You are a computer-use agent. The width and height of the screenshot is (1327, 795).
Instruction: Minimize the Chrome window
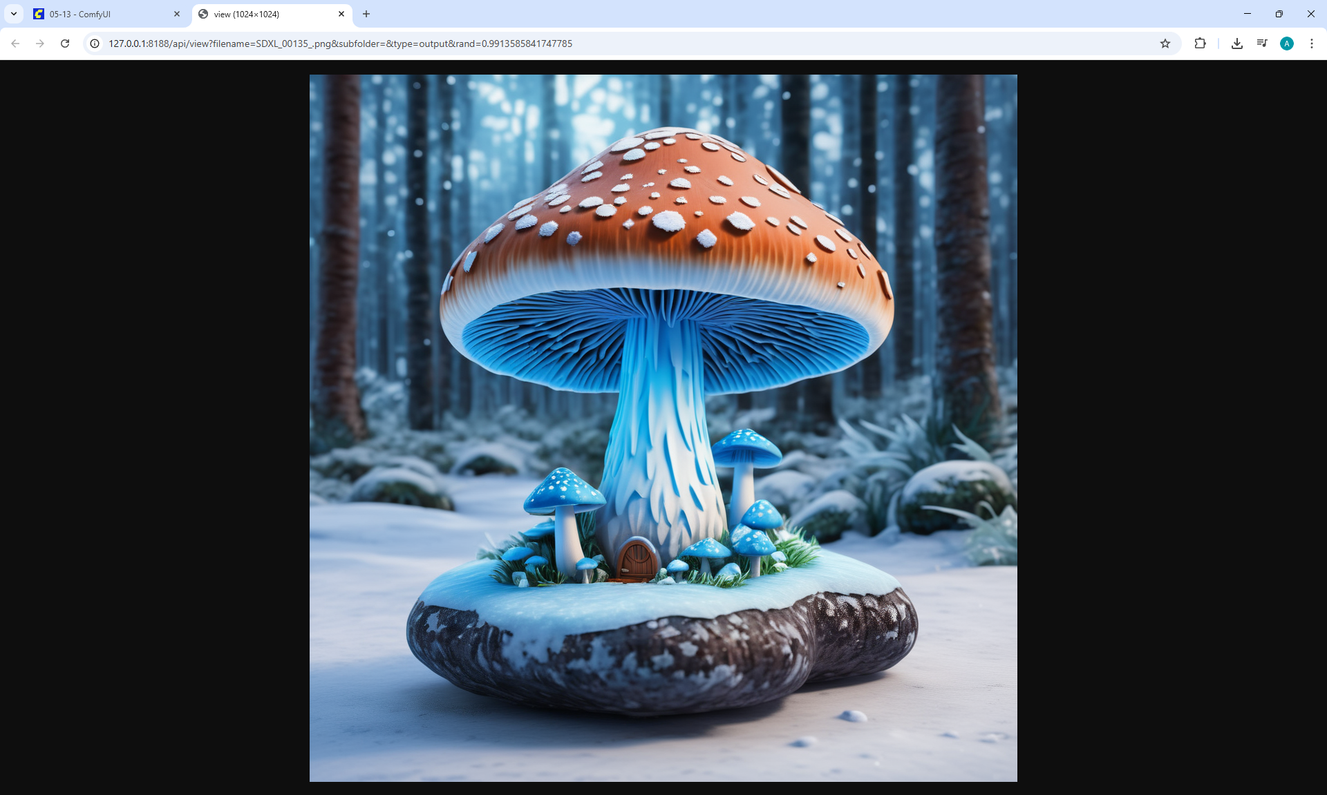1248,14
